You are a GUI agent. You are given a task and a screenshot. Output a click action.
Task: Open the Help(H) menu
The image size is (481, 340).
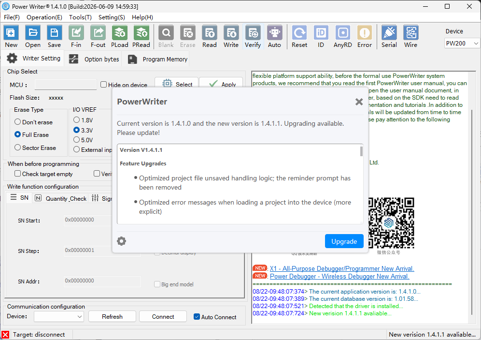[x=142, y=17]
